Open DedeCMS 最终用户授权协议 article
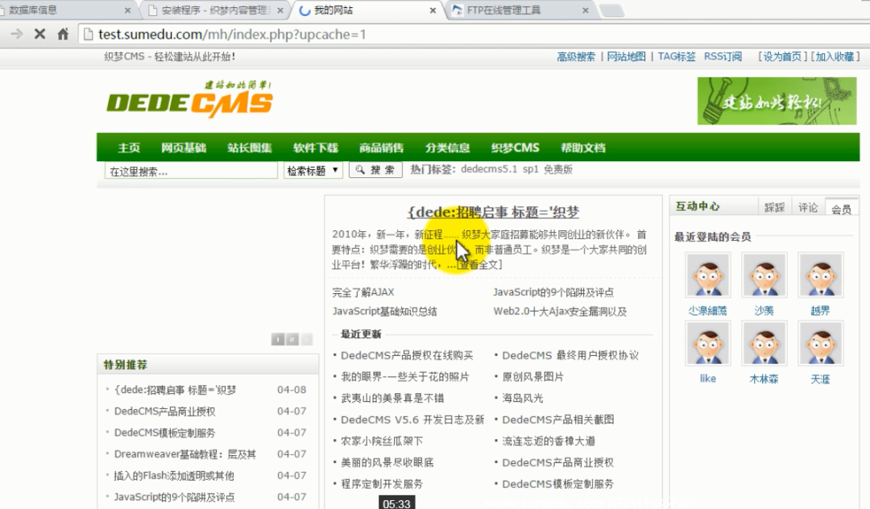The width and height of the screenshot is (870, 509). pos(570,355)
